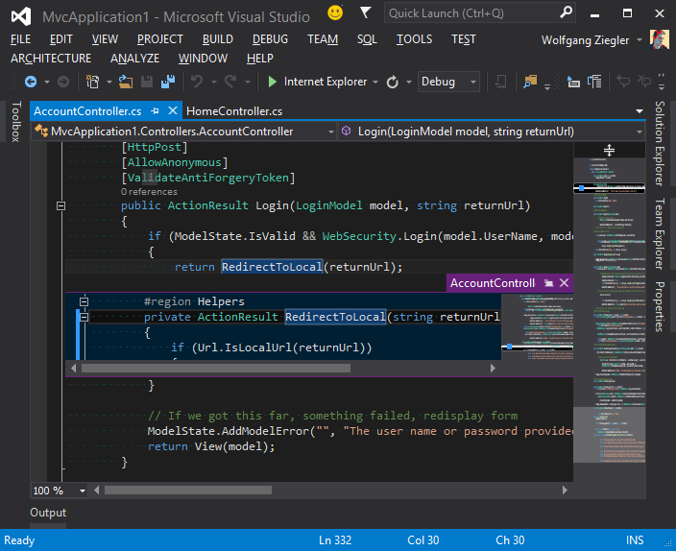
Task: Click the 0 references CodeLens link
Action: click(x=149, y=191)
